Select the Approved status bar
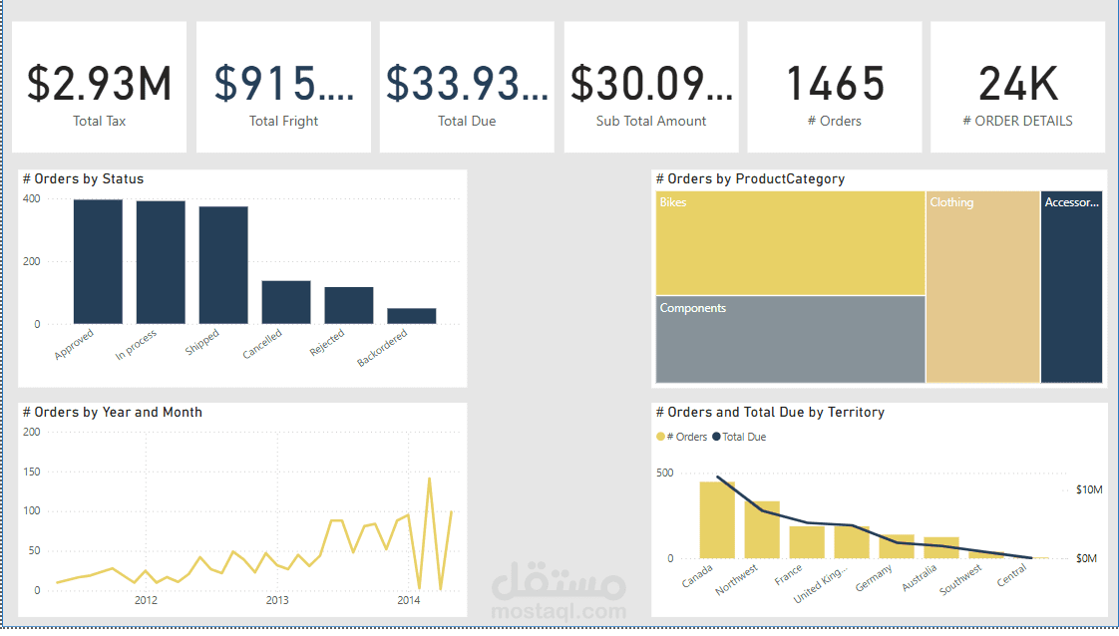1119x636 pixels. pos(98,261)
